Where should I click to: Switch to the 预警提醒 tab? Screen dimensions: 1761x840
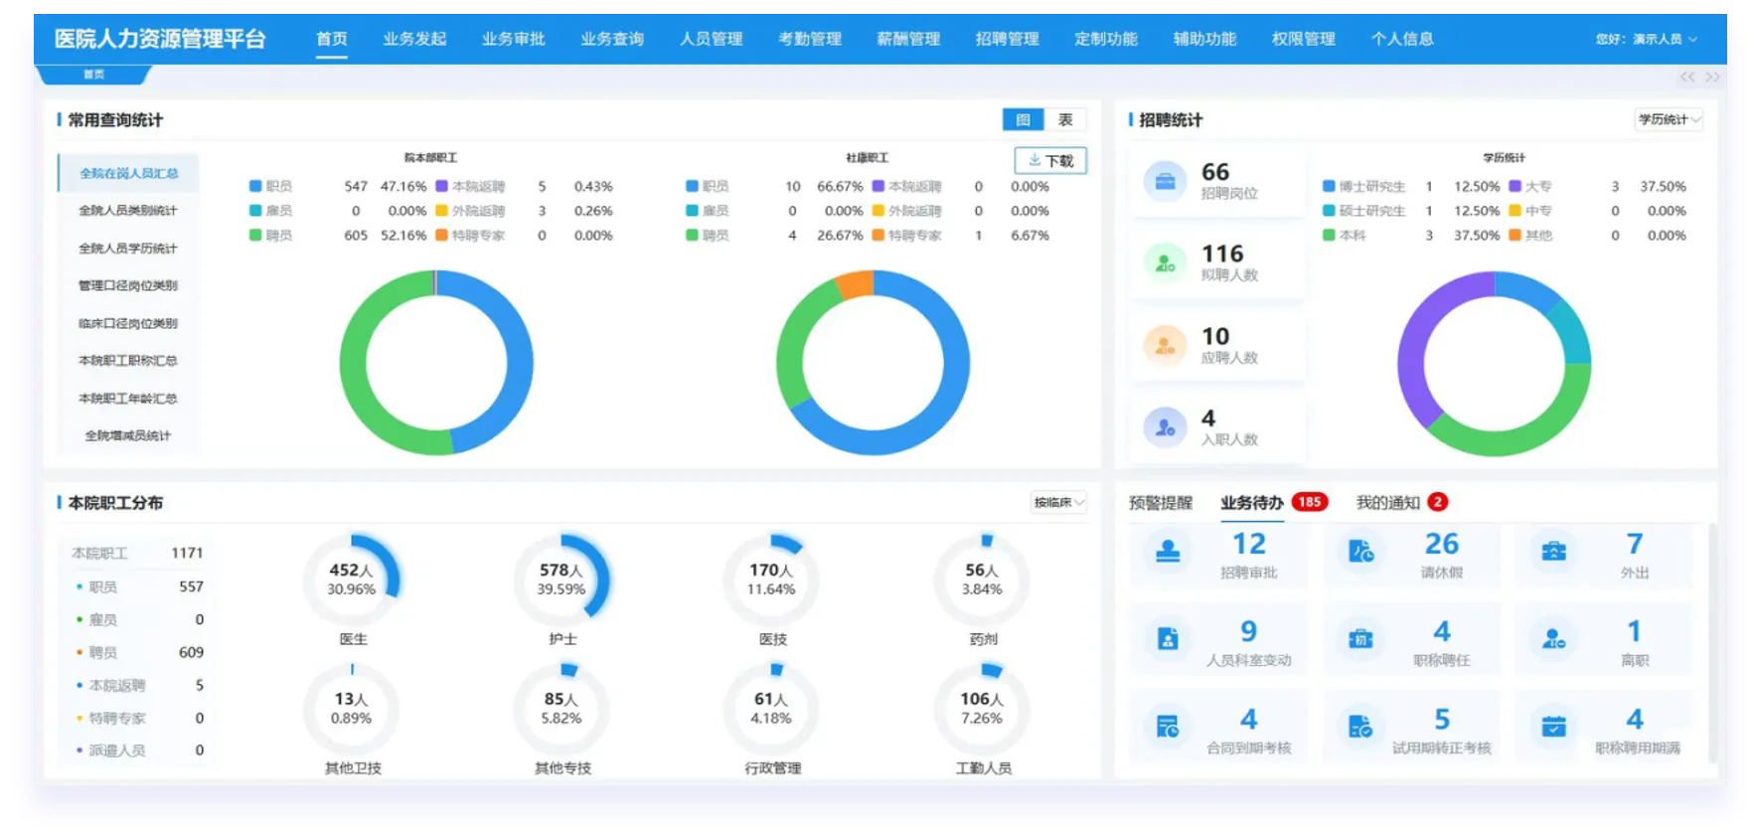[x=1160, y=503]
